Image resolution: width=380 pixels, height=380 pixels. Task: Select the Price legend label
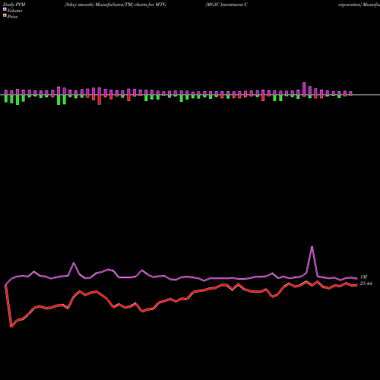pos(12,17)
